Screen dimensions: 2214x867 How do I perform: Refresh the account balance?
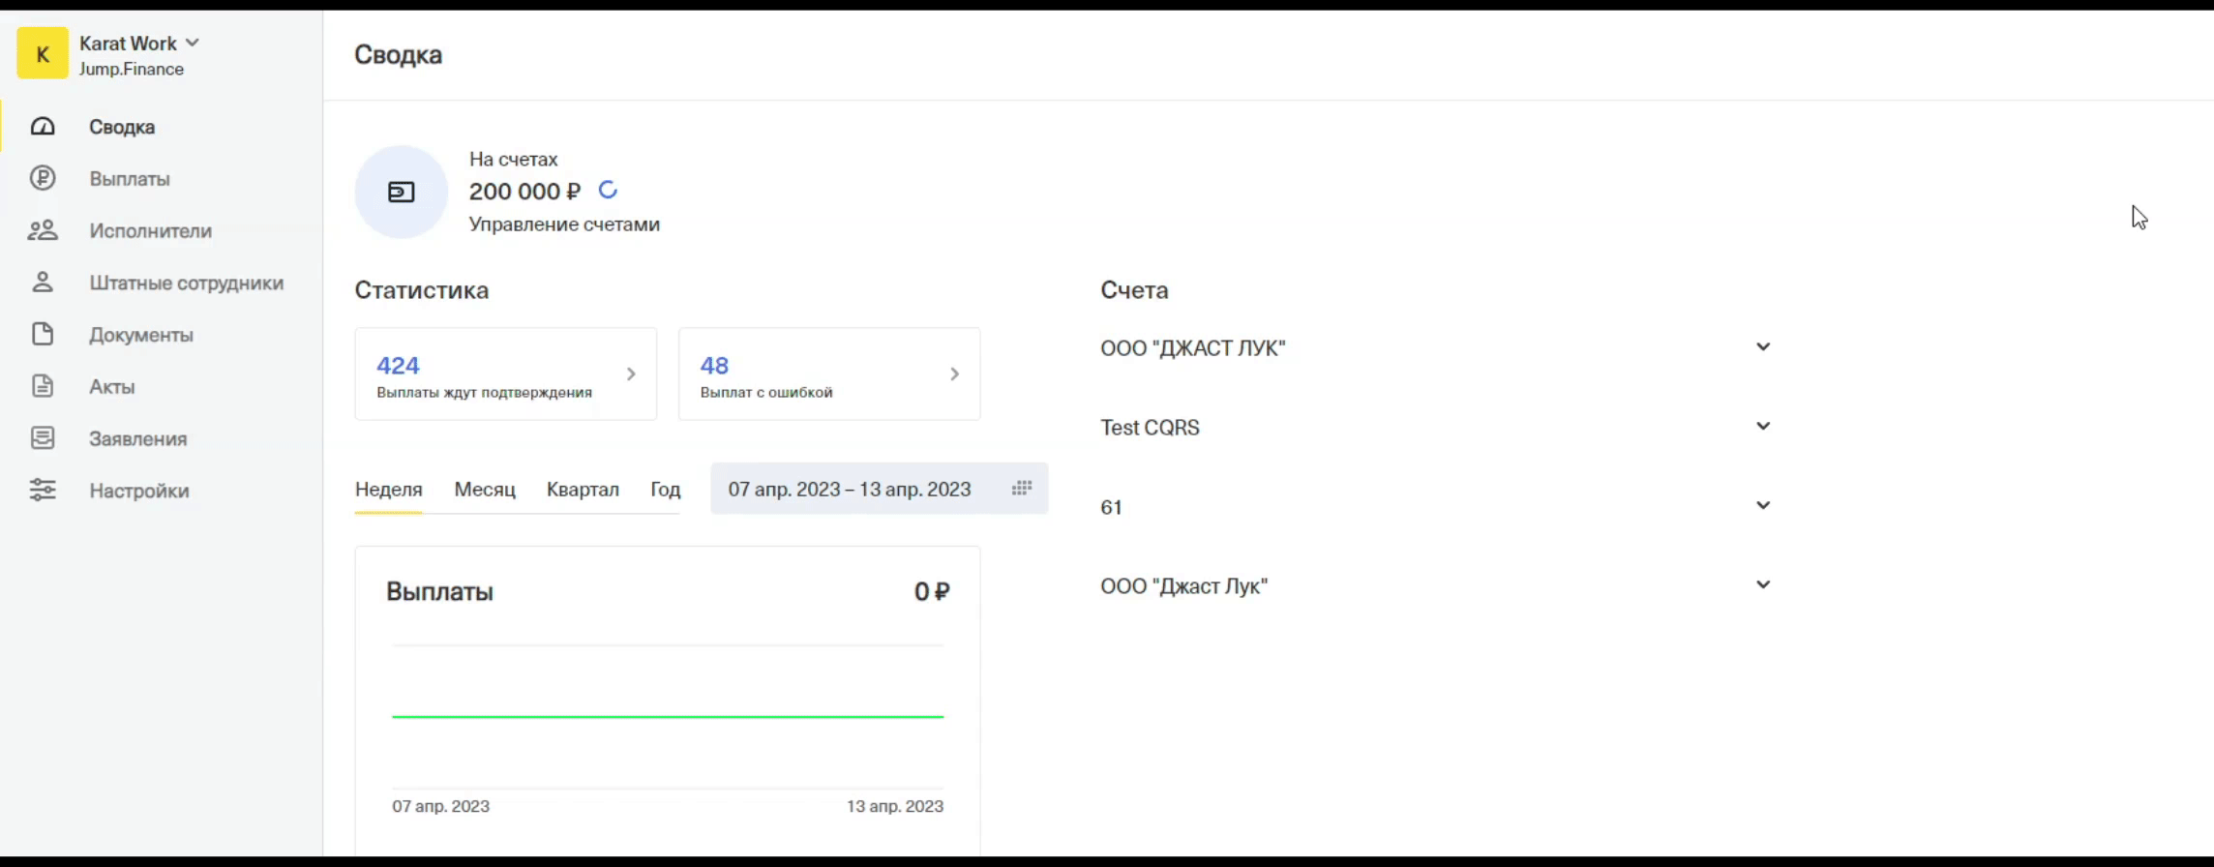pyautogui.click(x=608, y=191)
